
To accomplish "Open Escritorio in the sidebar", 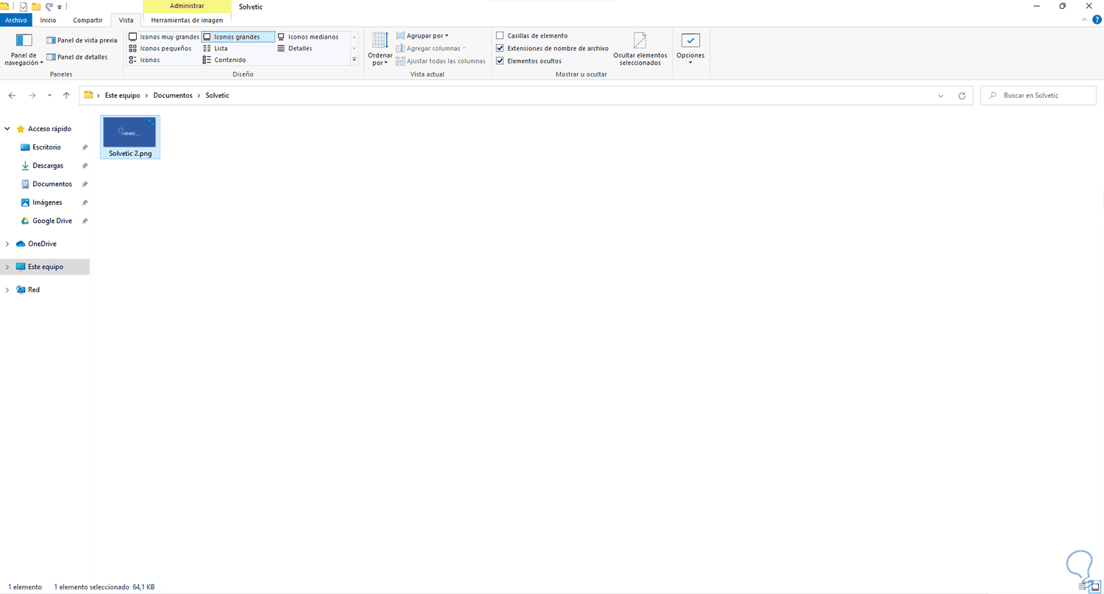I will [x=46, y=147].
